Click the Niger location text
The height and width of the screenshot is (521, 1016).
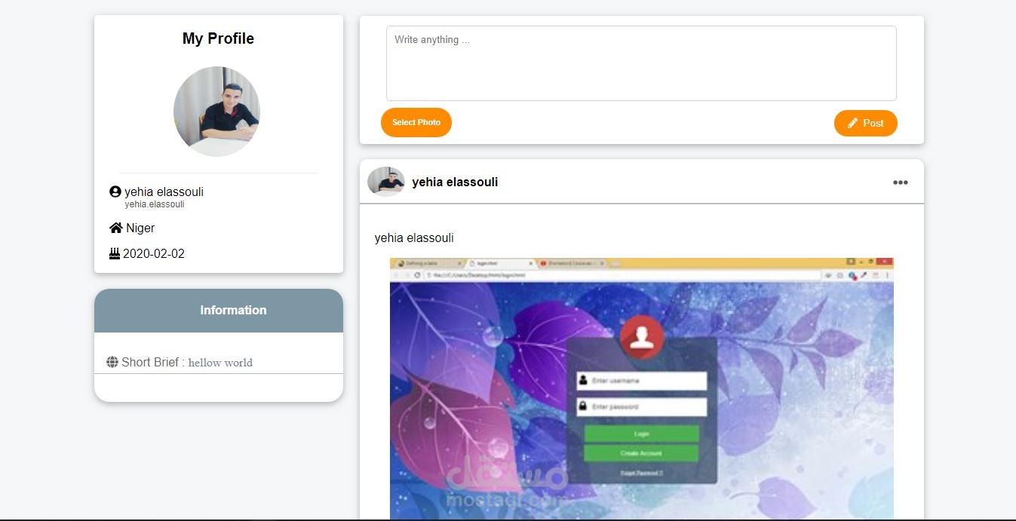140,228
